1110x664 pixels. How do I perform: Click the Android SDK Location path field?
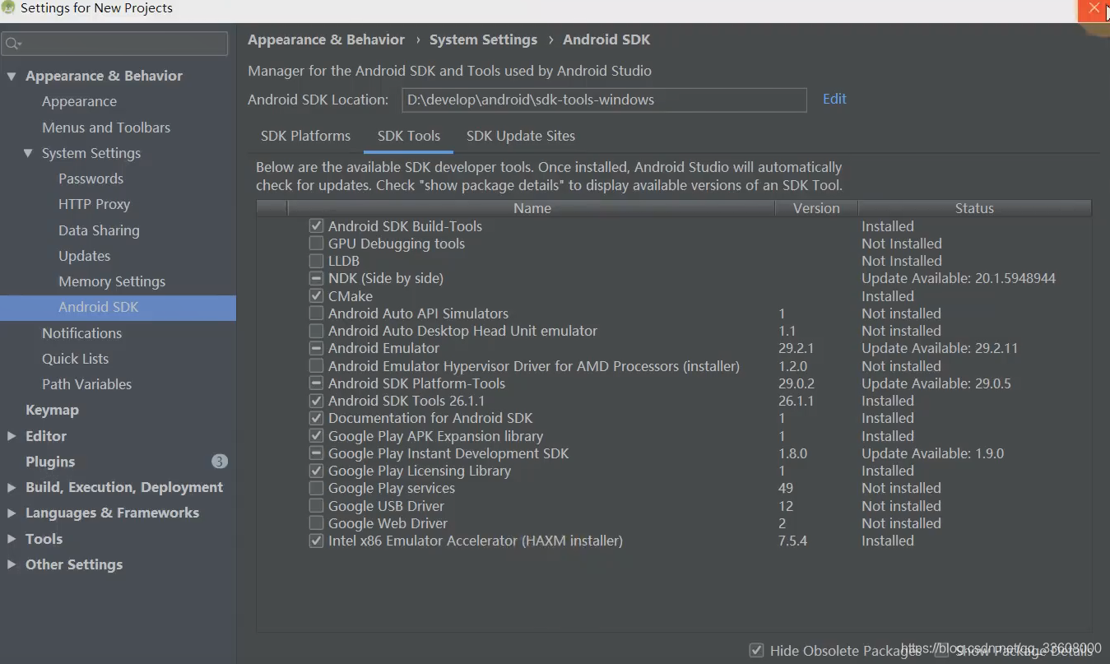coord(605,100)
